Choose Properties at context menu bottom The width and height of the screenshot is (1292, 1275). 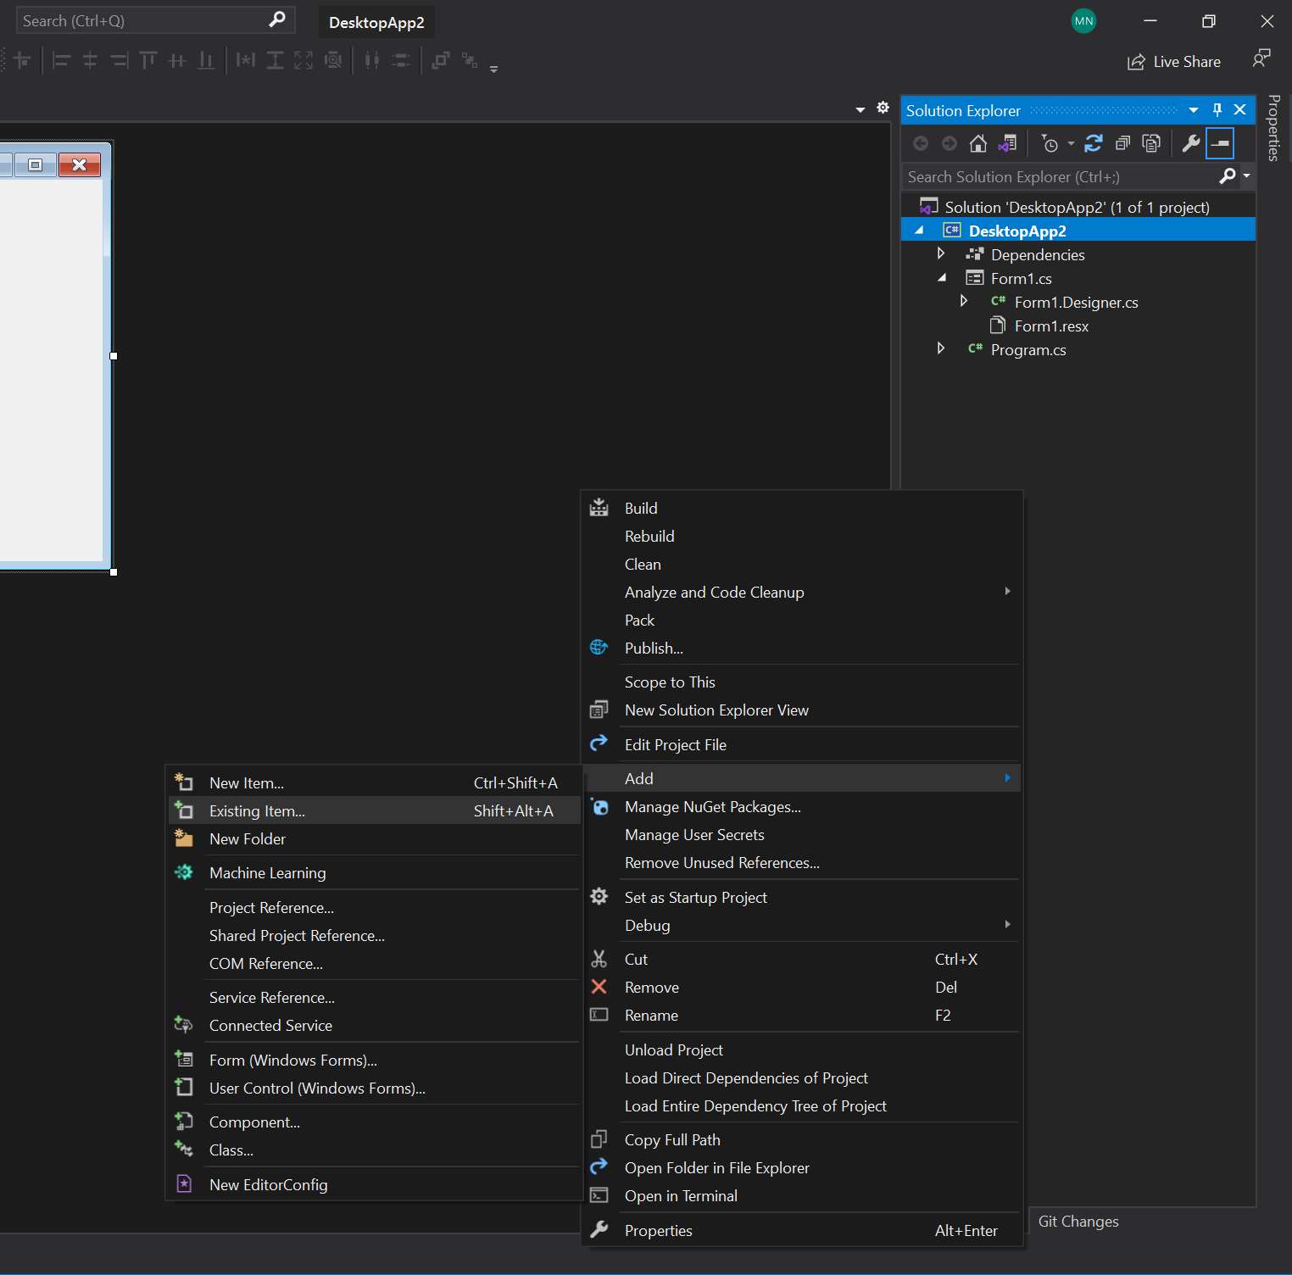click(x=802, y=1230)
